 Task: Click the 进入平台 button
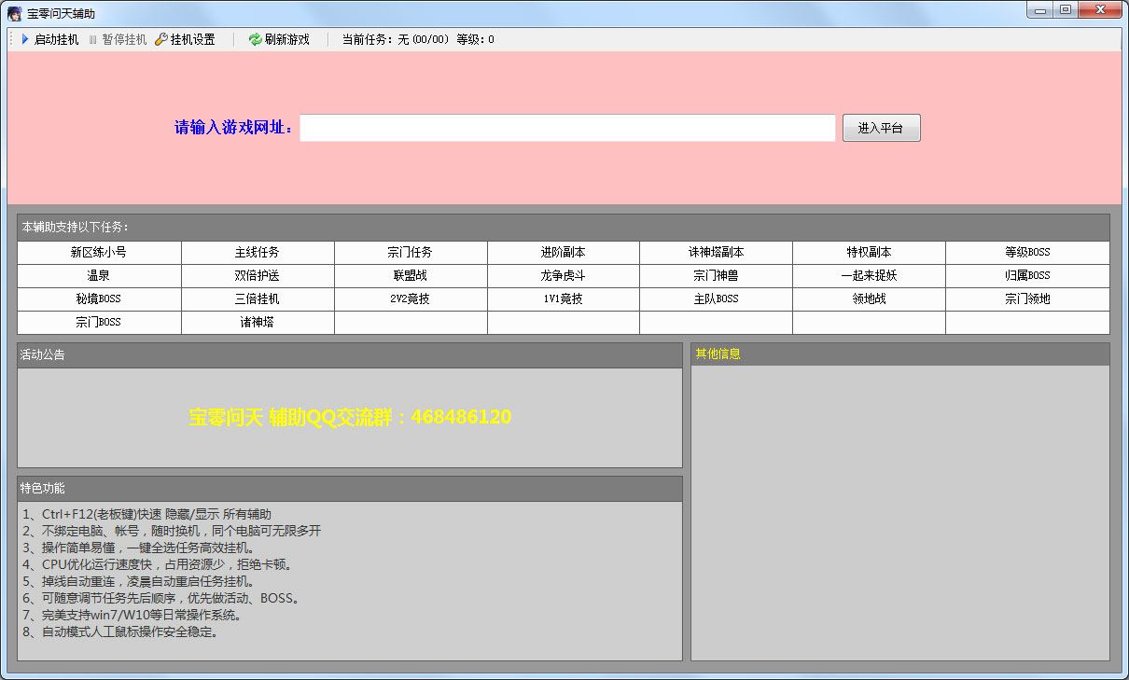pos(882,128)
